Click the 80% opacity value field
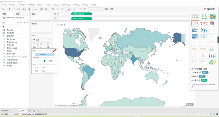Viewport: 219px width, 117px height. (51, 61)
